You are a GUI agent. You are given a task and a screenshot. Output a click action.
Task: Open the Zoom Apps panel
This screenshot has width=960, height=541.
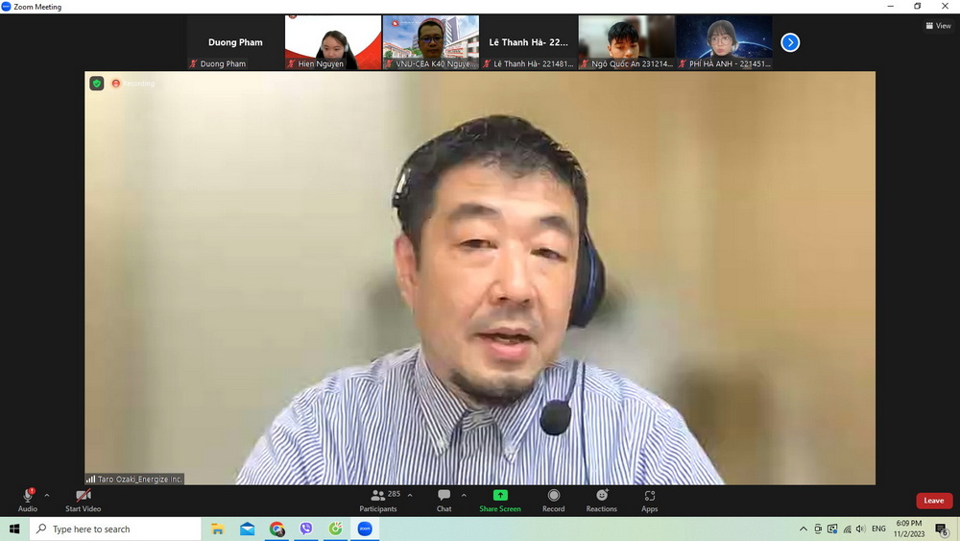(650, 500)
